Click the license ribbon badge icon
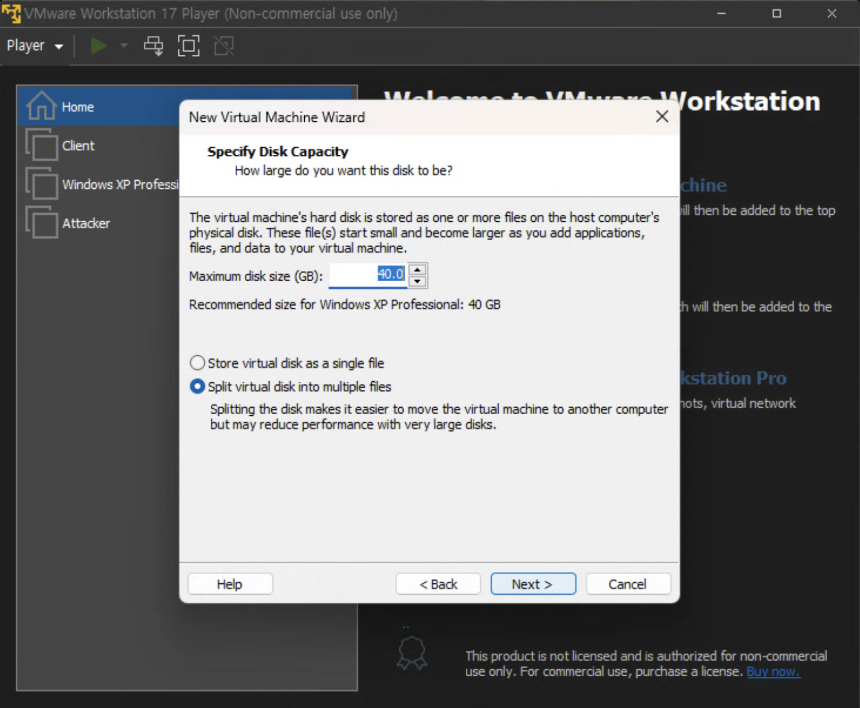Screen dimensions: 860x708 (x=412, y=653)
